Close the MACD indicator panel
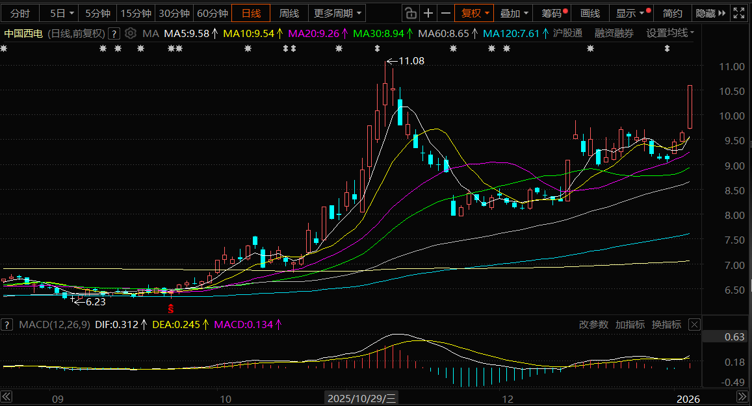 click(694, 324)
